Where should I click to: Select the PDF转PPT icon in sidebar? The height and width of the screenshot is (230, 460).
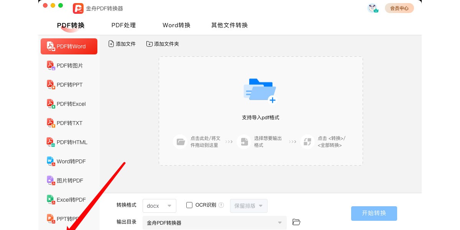51,85
